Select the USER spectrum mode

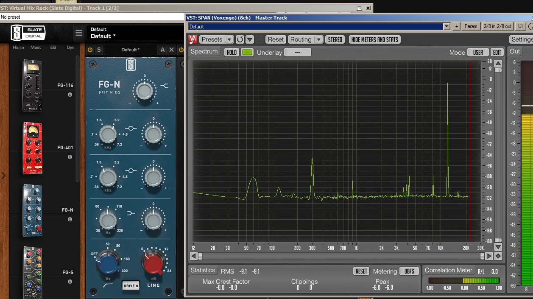478,53
